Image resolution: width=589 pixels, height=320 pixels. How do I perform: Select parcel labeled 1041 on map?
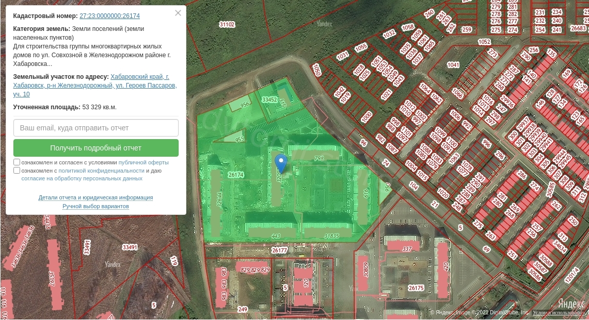453,65
